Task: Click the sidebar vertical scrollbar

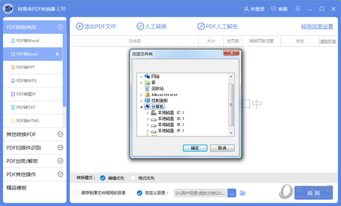Action: [64, 70]
